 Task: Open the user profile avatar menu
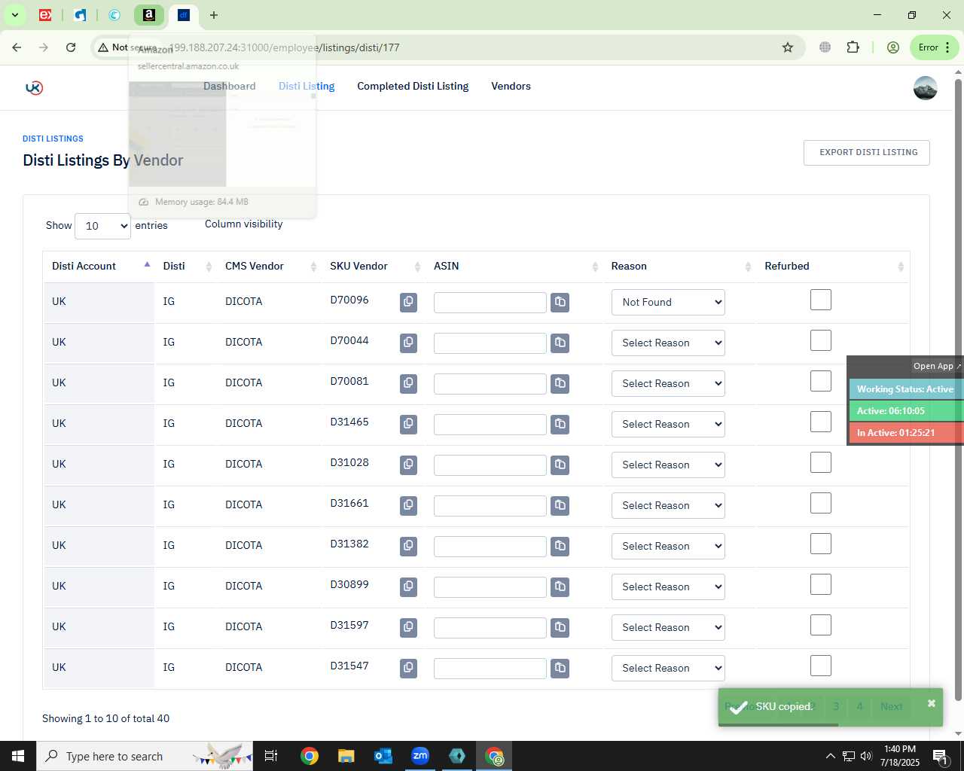[925, 88]
